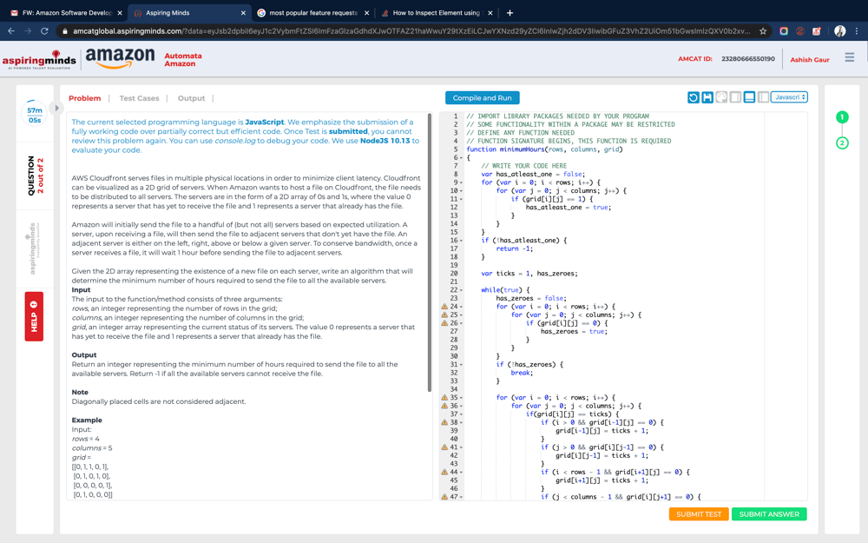Click the 57m 05s timer progress circle

[x=32, y=112]
